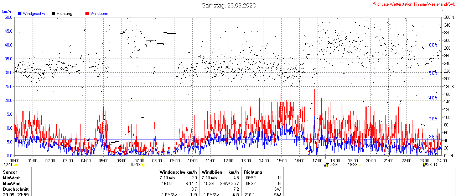
Task: Click the 'Windböen' legend label
Action: tap(99, 13)
